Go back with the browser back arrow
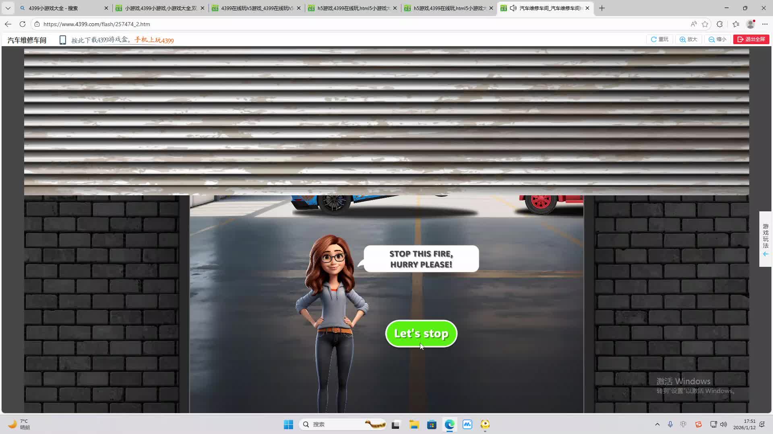 8,24
